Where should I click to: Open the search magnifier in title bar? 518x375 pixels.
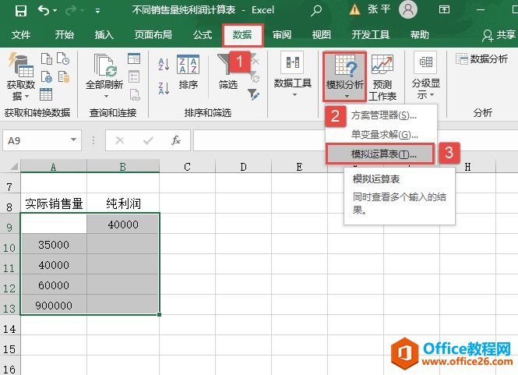[x=316, y=11]
